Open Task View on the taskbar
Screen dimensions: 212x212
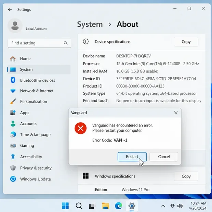pos(92,206)
